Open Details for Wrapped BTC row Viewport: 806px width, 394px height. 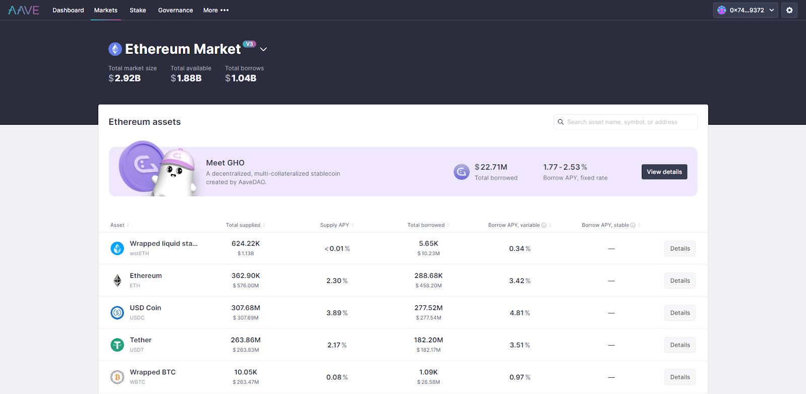680,377
